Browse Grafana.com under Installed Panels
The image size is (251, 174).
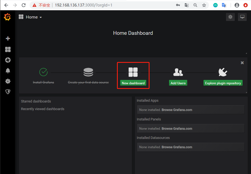(177, 129)
